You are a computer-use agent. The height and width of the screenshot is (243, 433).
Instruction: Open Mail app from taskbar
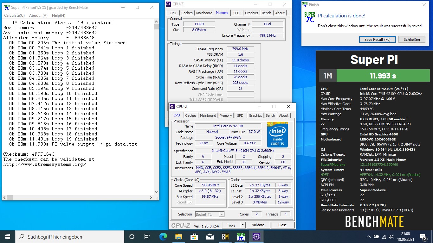210,237
